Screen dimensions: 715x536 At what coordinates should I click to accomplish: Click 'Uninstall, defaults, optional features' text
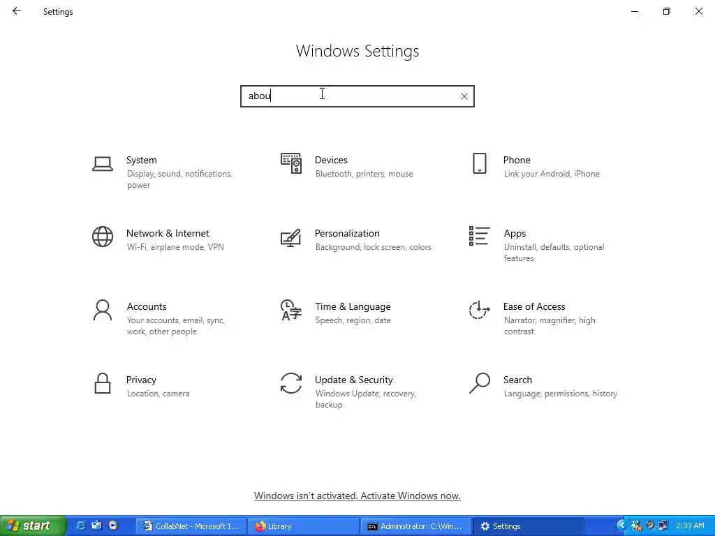tap(554, 253)
